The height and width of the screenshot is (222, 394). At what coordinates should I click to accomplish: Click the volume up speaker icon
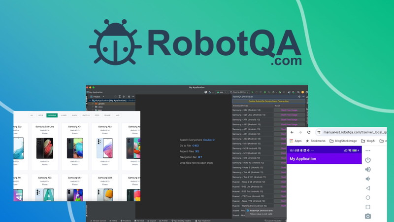(368, 169)
